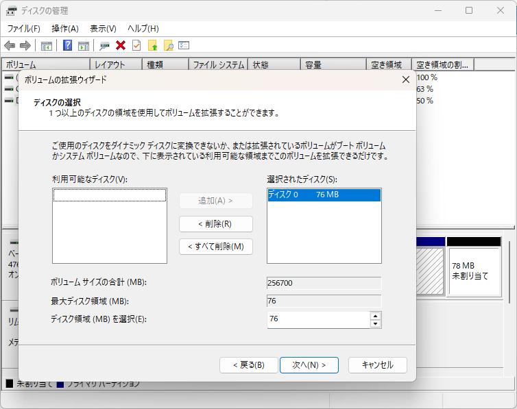
Task: Click the 空き領域 column header
Action: pyautogui.click(x=389, y=64)
